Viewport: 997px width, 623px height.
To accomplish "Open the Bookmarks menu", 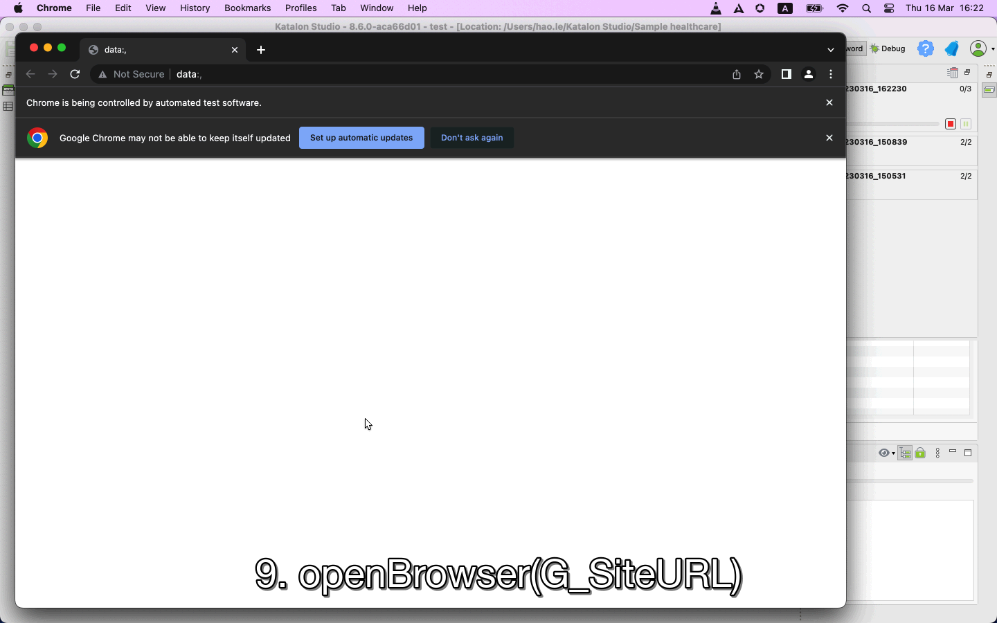I will [247, 8].
